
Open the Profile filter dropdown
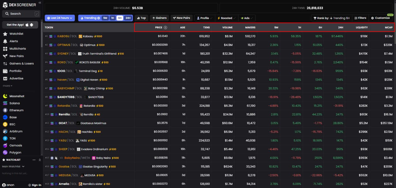pyautogui.click(x=204, y=18)
